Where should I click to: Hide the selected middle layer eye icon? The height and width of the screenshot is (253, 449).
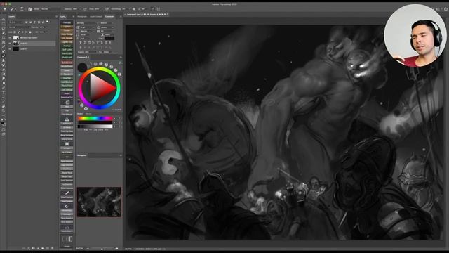(x=10, y=44)
